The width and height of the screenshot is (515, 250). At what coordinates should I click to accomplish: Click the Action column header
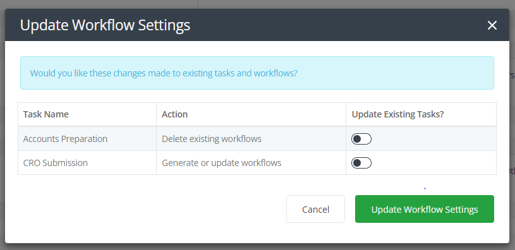click(x=251, y=114)
